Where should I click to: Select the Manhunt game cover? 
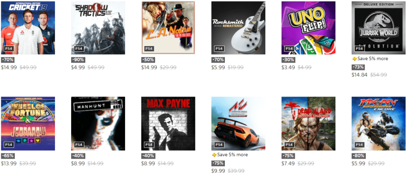[98, 123]
